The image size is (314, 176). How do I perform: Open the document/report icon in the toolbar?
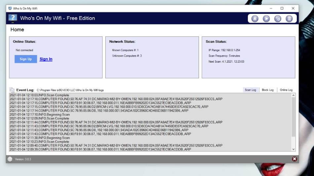click(289, 19)
